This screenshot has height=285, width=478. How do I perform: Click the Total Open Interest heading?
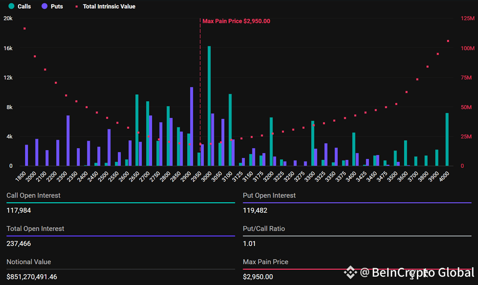point(35,229)
